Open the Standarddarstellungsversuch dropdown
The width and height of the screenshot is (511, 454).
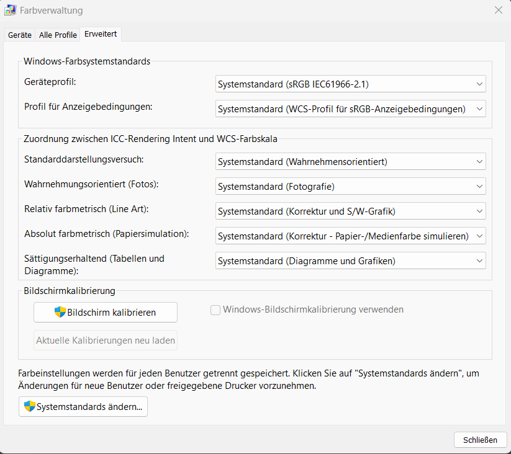(x=350, y=162)
